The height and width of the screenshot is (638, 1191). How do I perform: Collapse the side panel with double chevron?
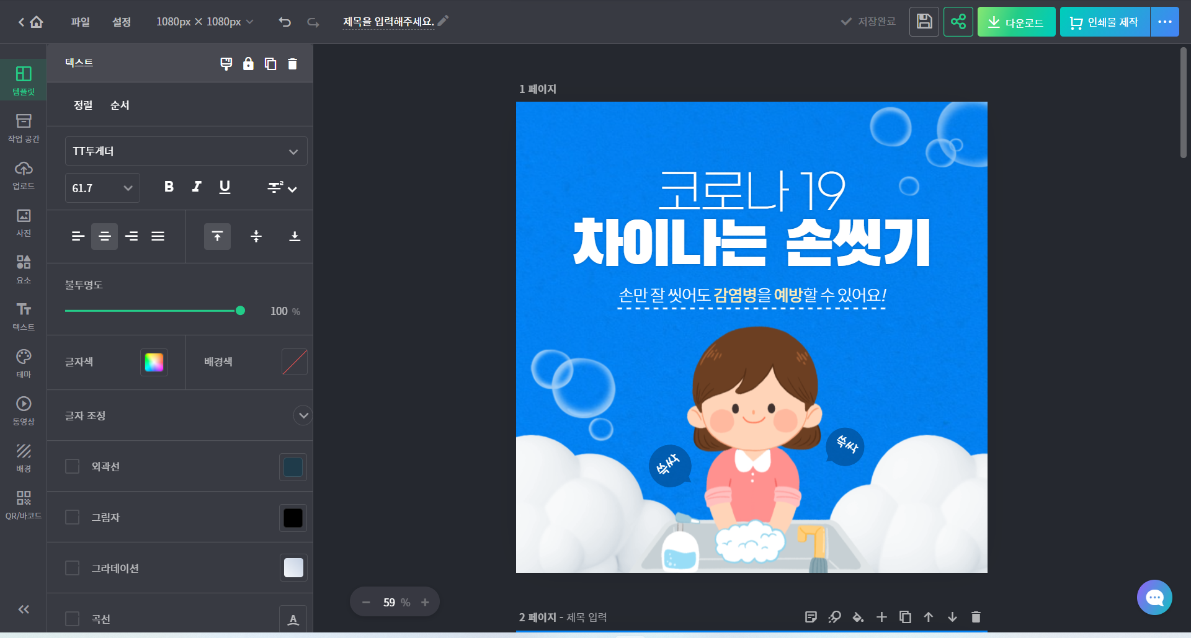pyautogui.click(x=24, y=609)
